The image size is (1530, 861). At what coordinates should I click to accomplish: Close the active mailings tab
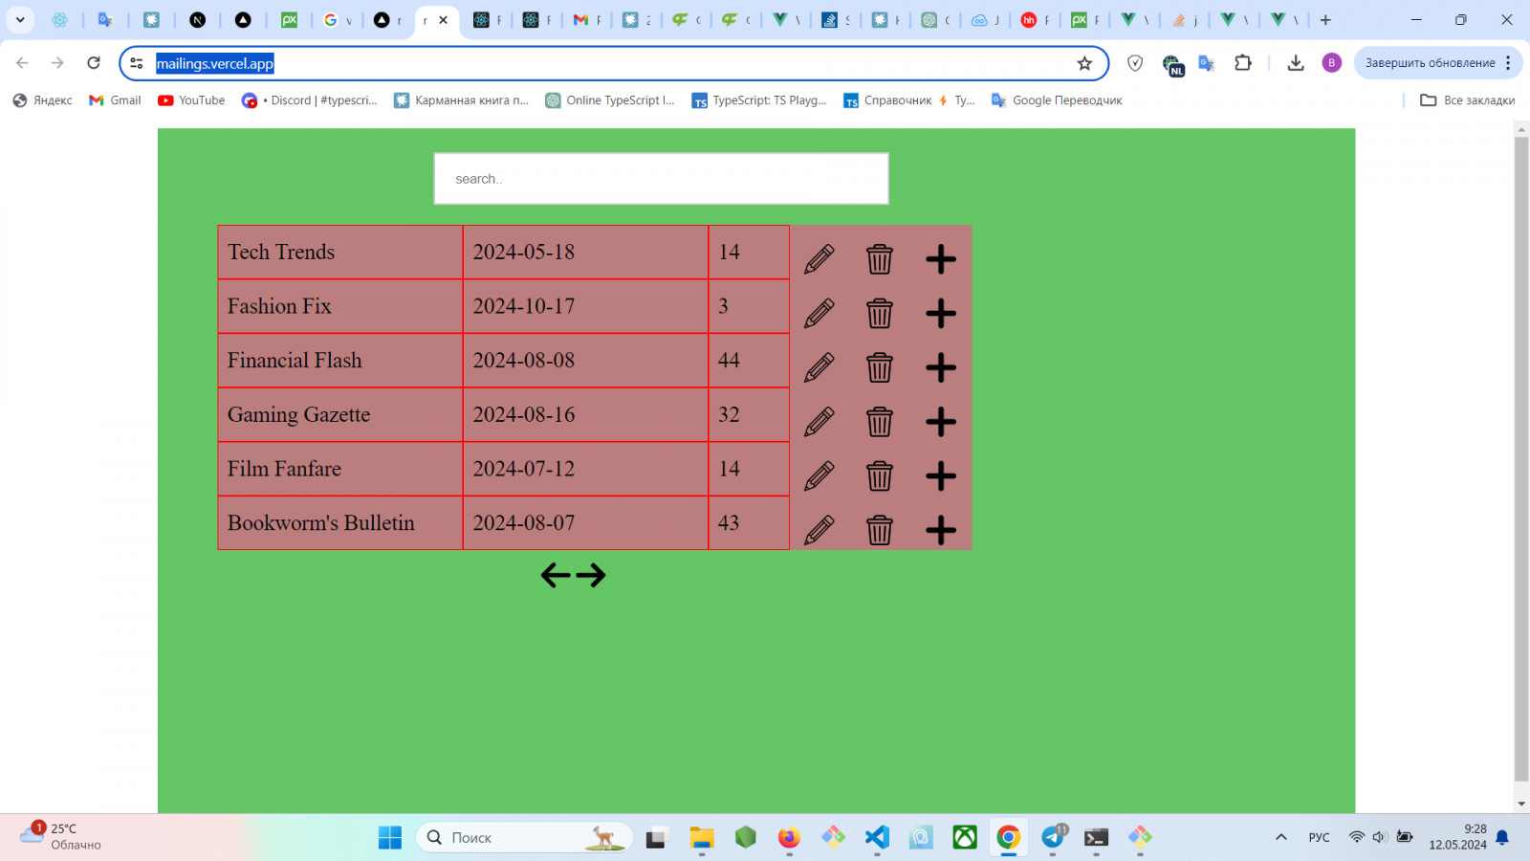click(443, 20)
